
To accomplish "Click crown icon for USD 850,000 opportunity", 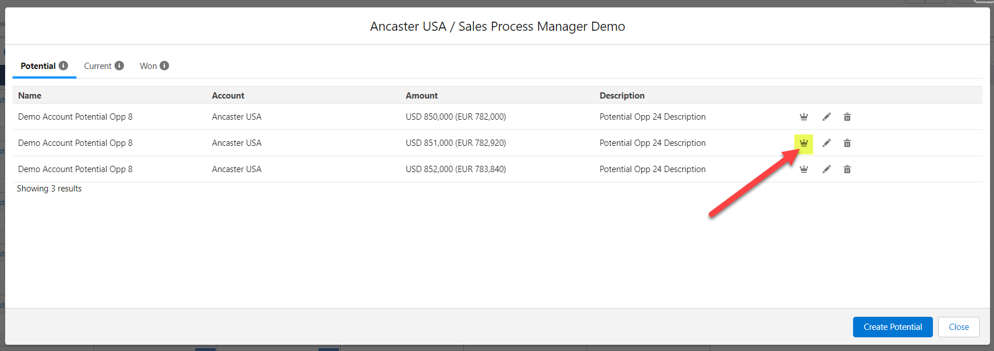I will click(x=803, y=117).
